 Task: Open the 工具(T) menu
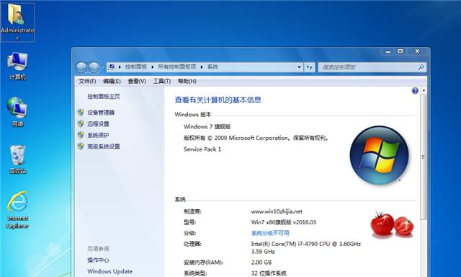point(161,82)
